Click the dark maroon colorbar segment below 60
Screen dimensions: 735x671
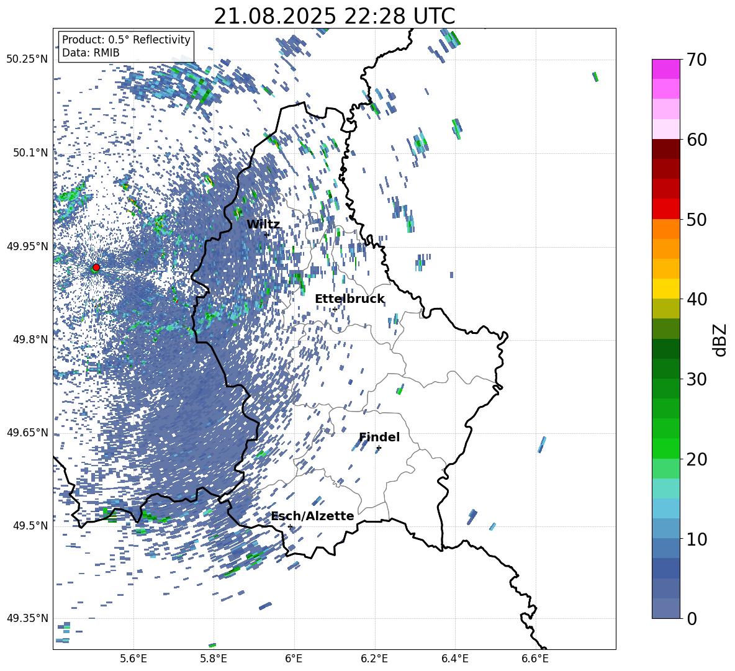[666, 149]
